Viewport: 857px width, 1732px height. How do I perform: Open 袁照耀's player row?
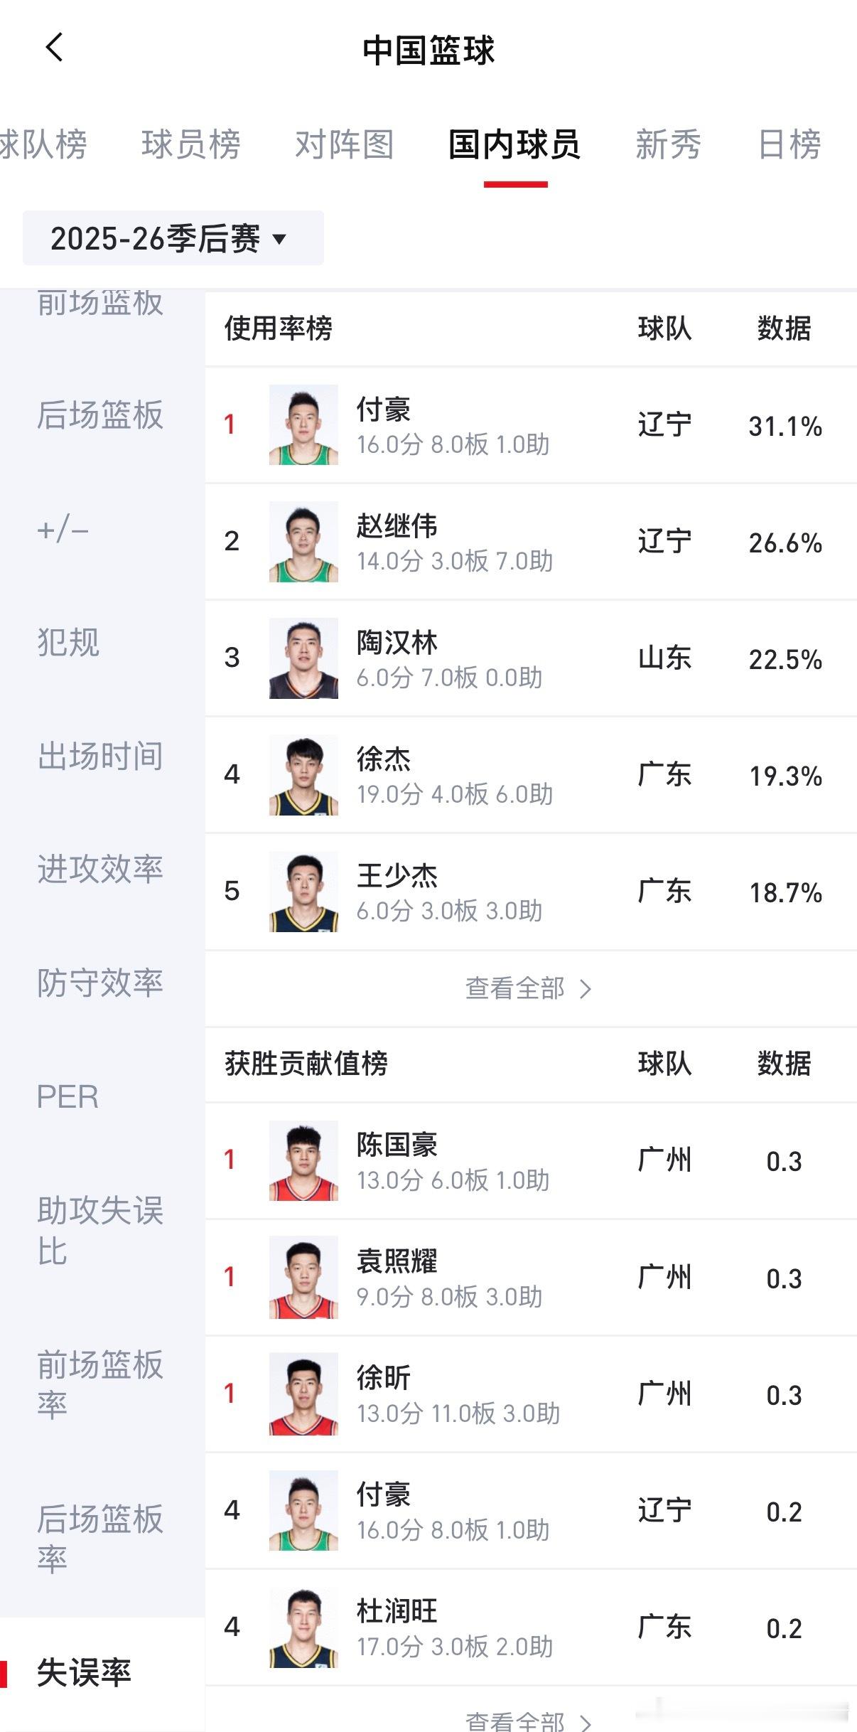(x=529, y=1278)
